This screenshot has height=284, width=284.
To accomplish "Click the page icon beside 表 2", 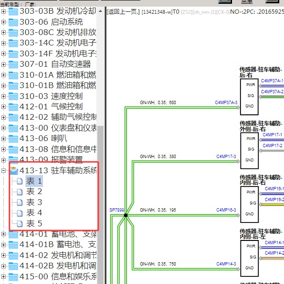I will 20,192.
